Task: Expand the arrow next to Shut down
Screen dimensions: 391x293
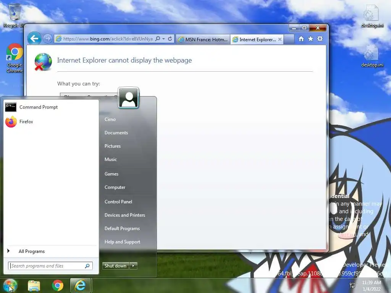Action: tap(133, 266)
